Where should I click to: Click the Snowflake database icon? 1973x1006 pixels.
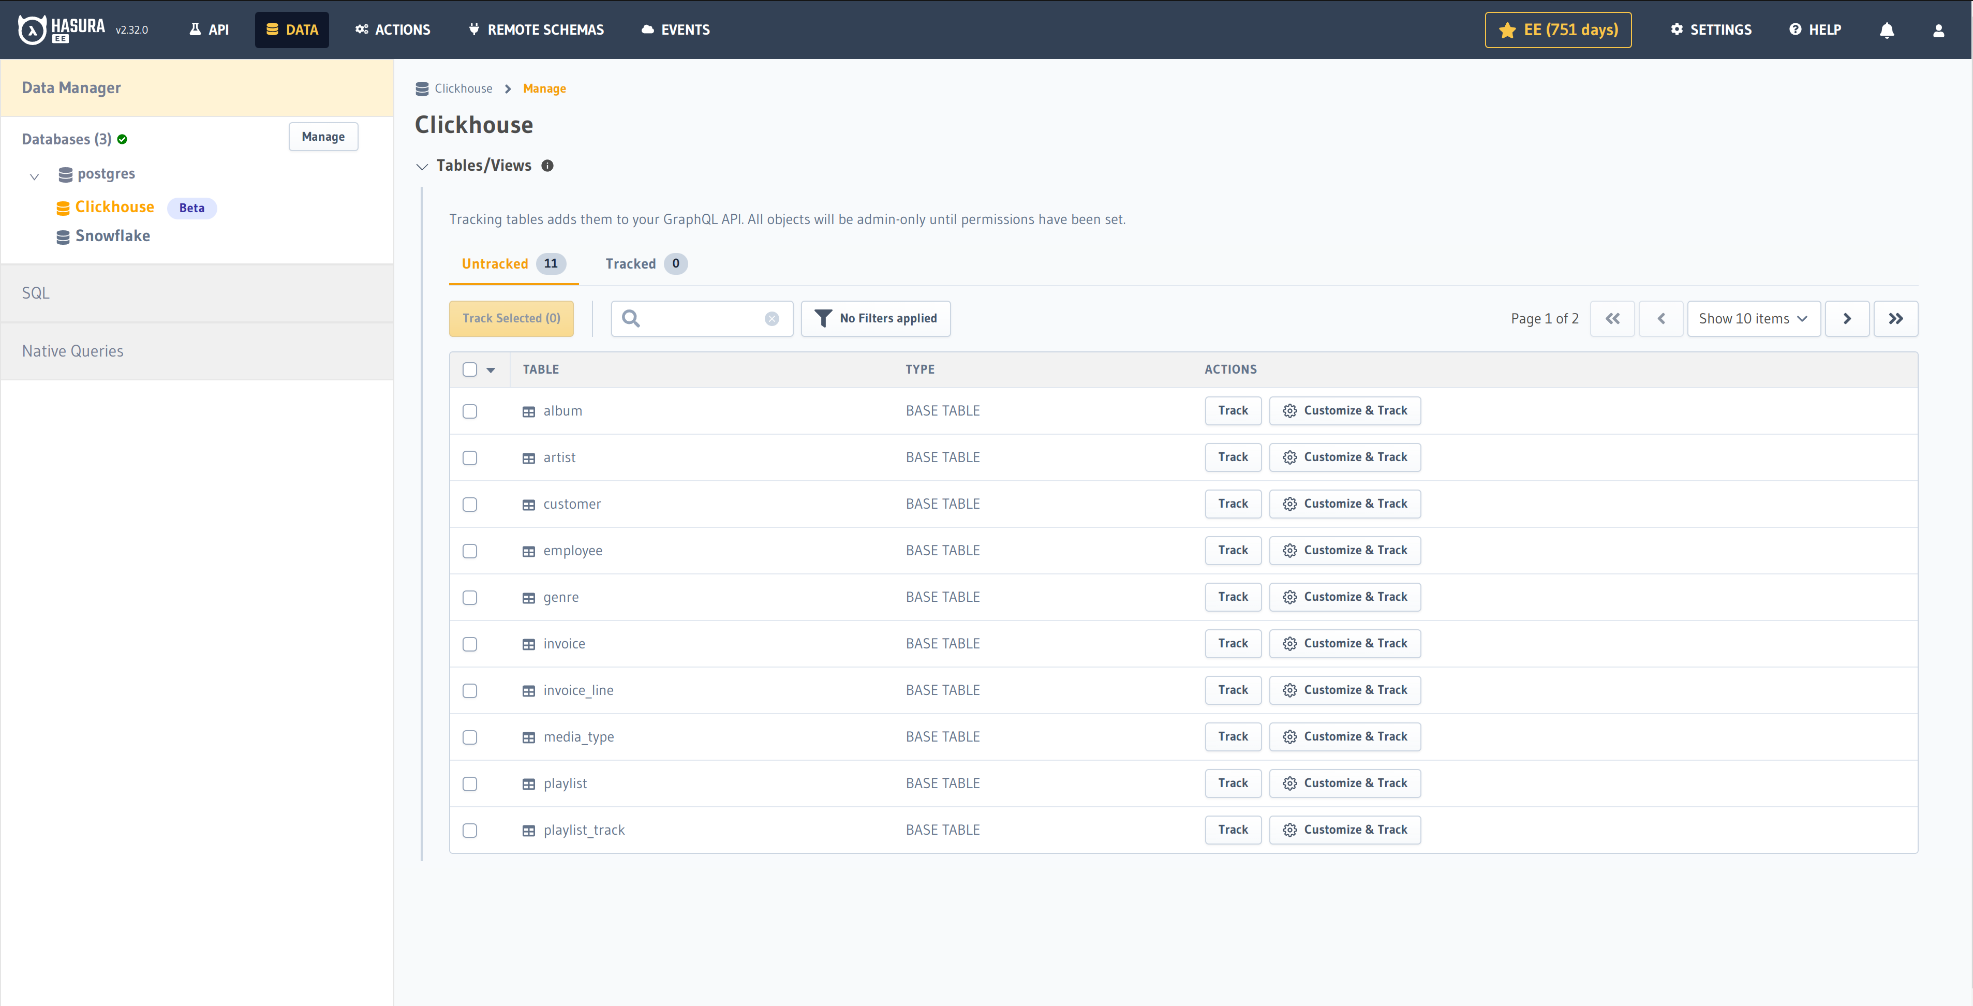[x=63, y=236]
